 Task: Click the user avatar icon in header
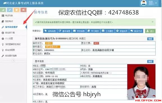coord(143,3)
